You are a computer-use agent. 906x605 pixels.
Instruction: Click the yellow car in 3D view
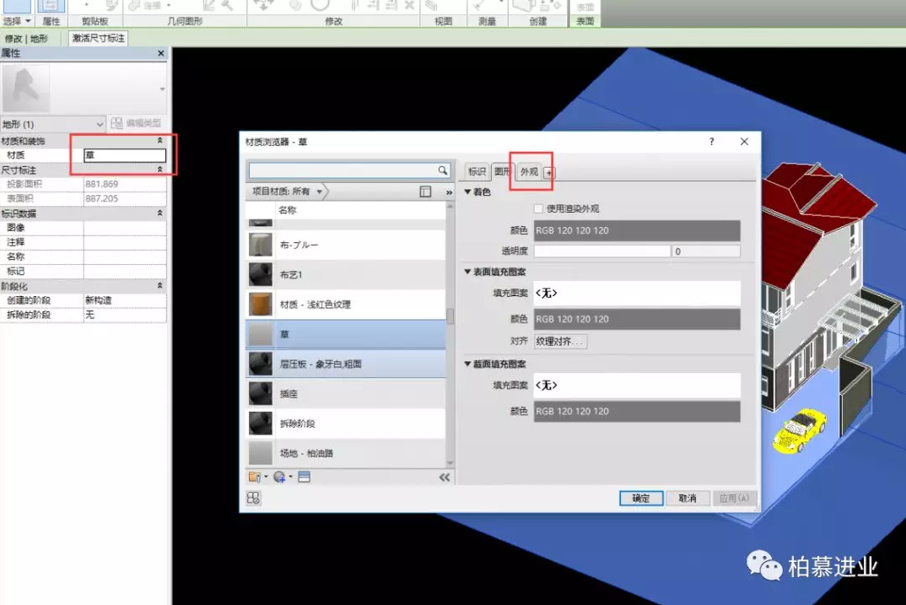coord(799,430)
